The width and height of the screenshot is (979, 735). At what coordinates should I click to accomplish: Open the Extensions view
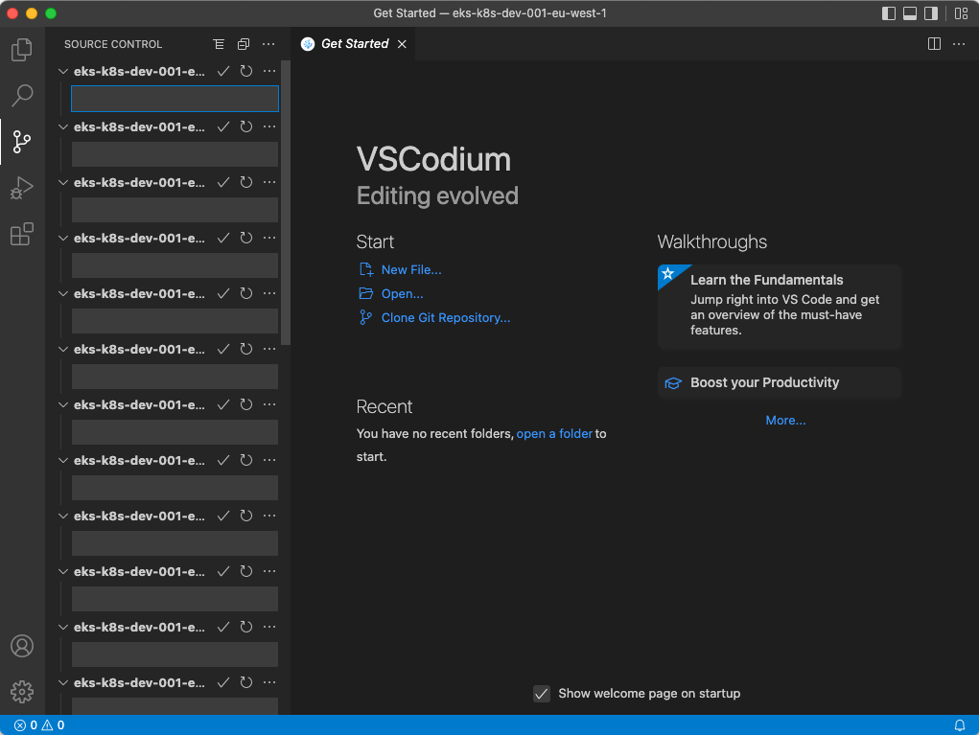21,234
